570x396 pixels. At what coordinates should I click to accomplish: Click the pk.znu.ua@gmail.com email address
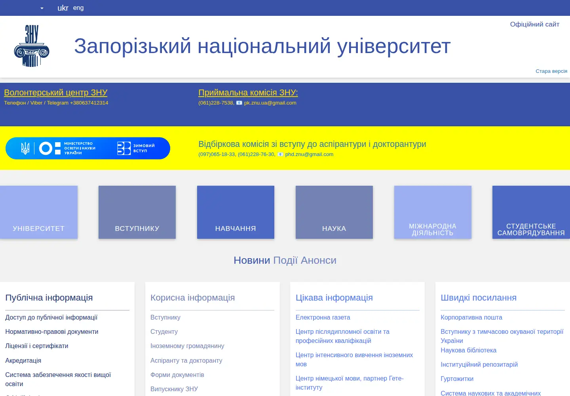pyautogui.click(x=270, y=103)
